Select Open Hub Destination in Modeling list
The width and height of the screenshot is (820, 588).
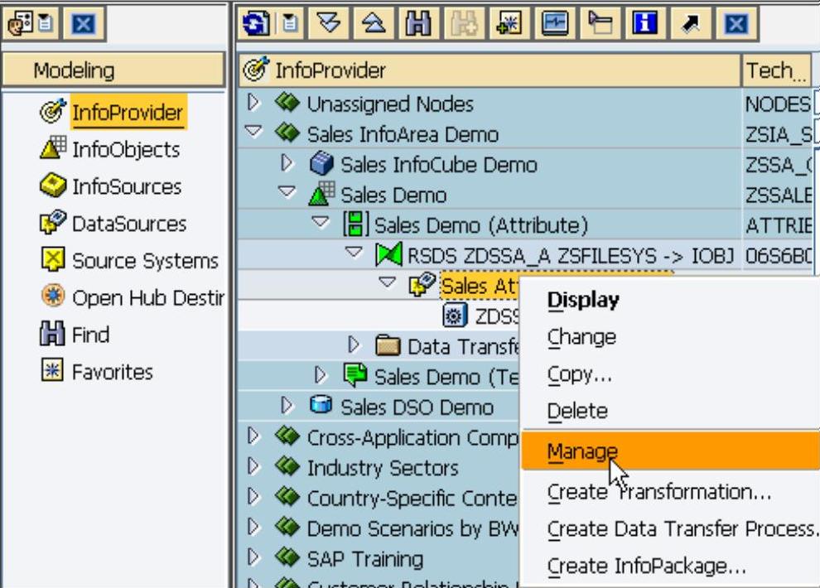(x=148, y=298)
